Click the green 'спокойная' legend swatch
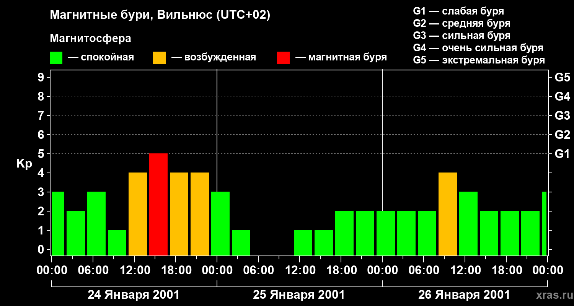574x306 pixels. [x=56, y=58]
